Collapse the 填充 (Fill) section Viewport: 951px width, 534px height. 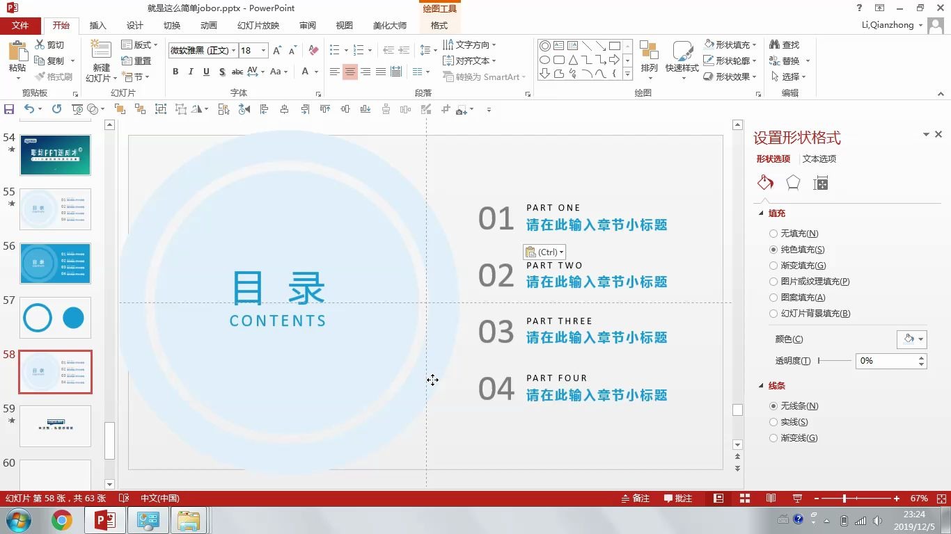point(762,213)
